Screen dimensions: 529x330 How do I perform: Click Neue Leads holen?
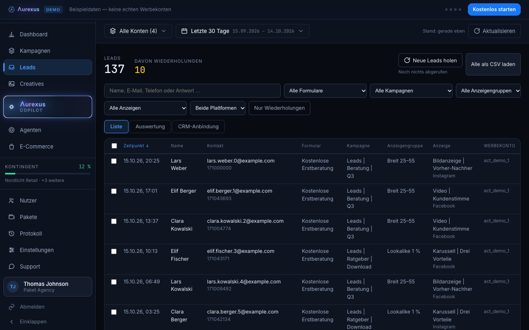(430, 60)
